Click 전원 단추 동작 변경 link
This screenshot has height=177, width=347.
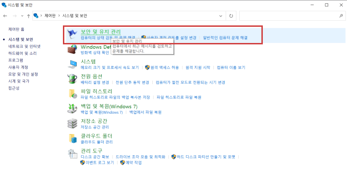(132, 82)
